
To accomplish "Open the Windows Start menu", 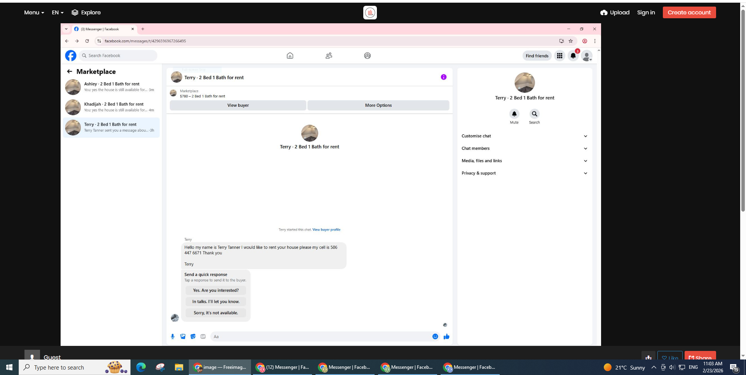I will click(9, 367).
